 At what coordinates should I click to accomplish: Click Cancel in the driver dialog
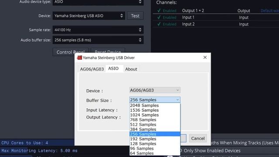coord(198,138)
